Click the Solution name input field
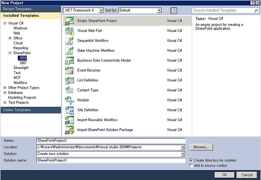 click(111, 160)
